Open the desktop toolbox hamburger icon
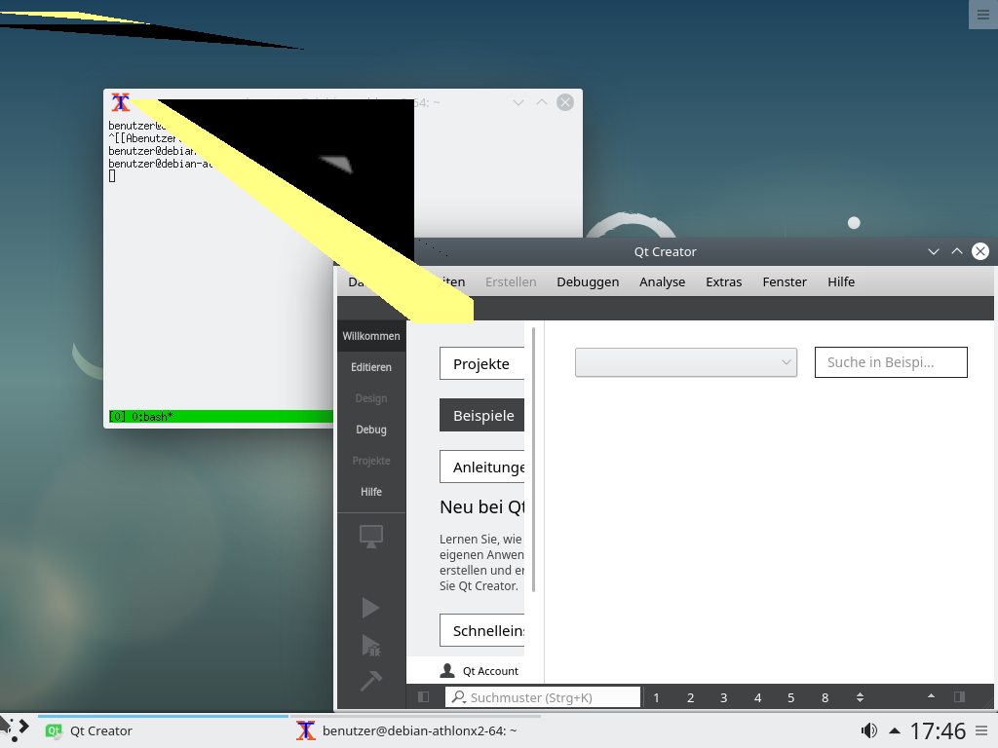The width and height of the screenshot is (998, 748). pyautogui.click(x=983, y=15)
